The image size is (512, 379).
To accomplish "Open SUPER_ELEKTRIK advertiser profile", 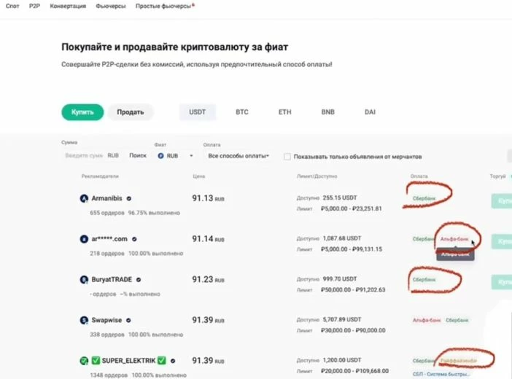I will (x=129, y=360).
